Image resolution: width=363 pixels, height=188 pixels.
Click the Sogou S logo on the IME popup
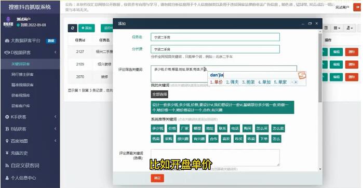coord(302,75)
